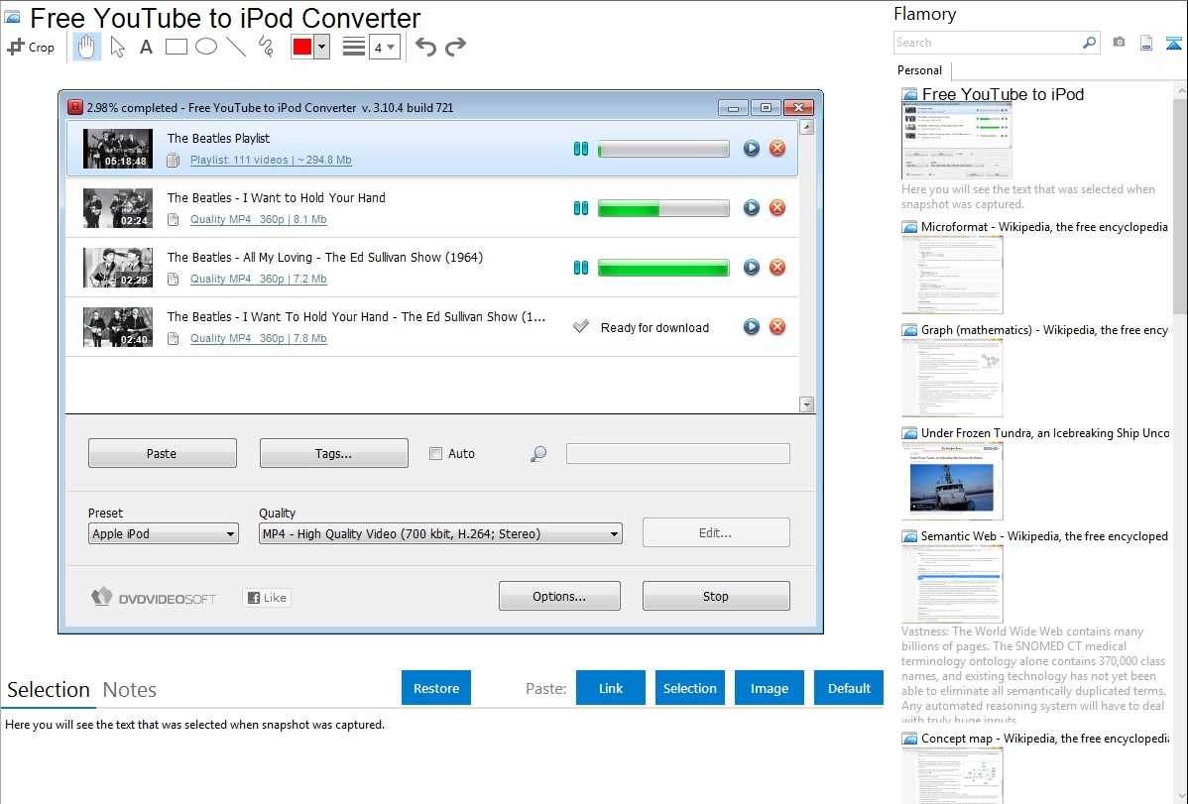Switch to the Notes tab
The image size is (1188, 804).
click(x=129, y=690)
